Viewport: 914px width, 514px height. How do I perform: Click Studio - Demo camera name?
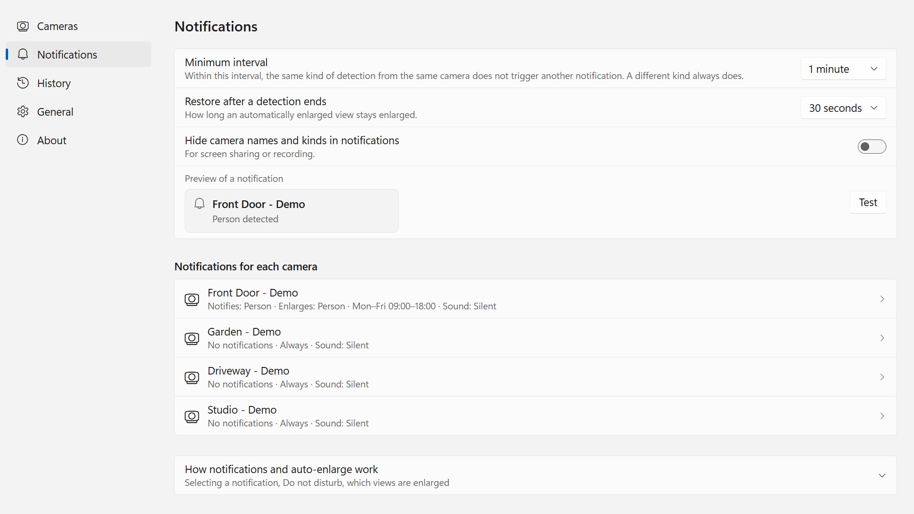point(242,410)
